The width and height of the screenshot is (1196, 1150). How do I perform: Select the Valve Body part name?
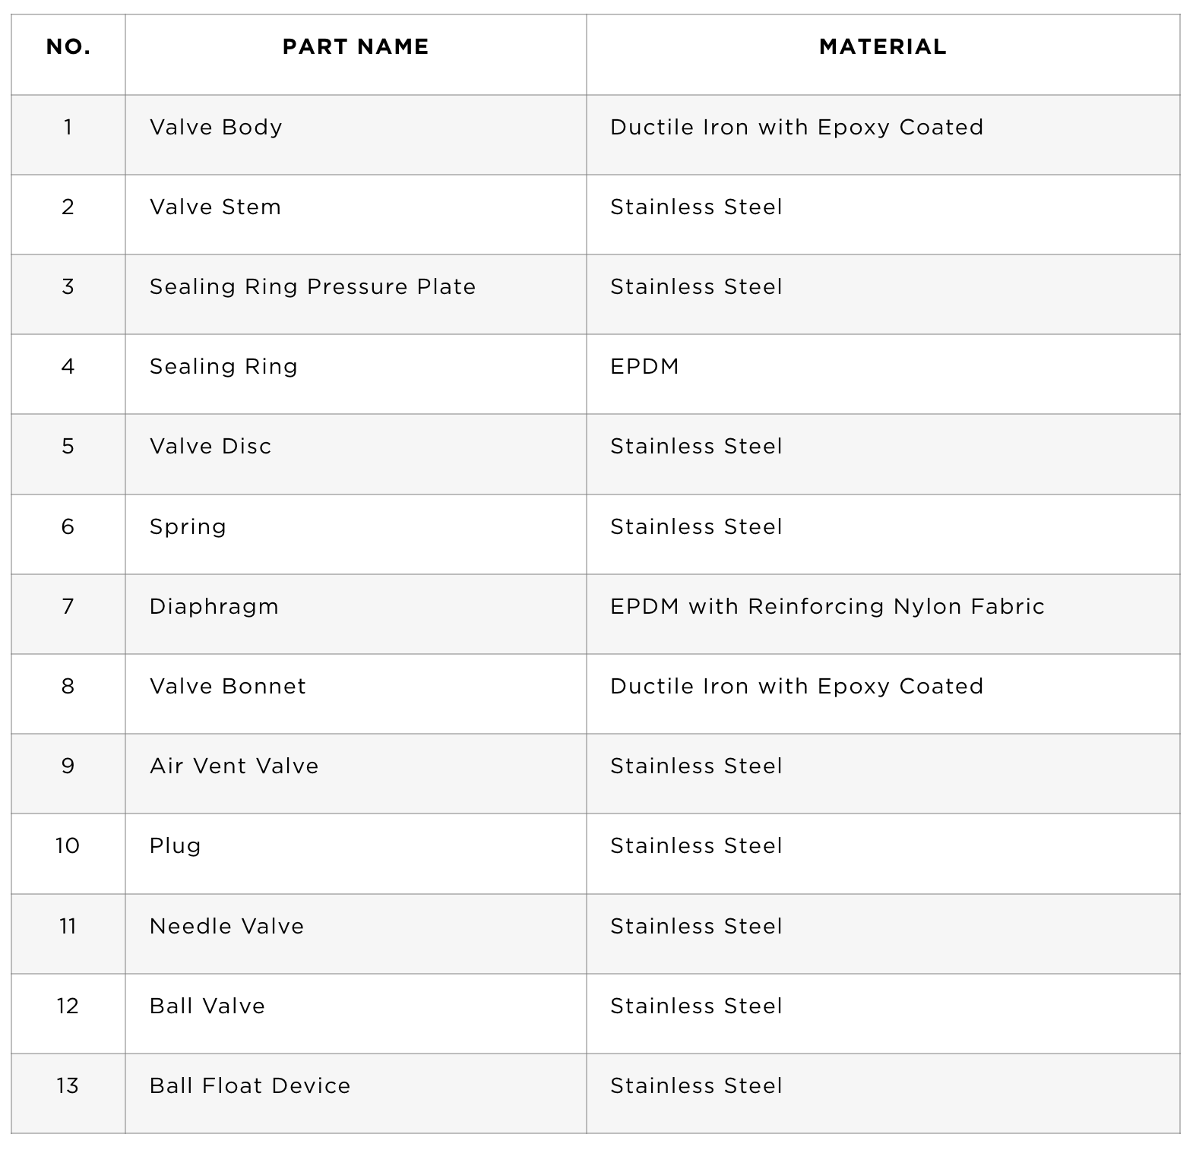(x=216, y=127)
